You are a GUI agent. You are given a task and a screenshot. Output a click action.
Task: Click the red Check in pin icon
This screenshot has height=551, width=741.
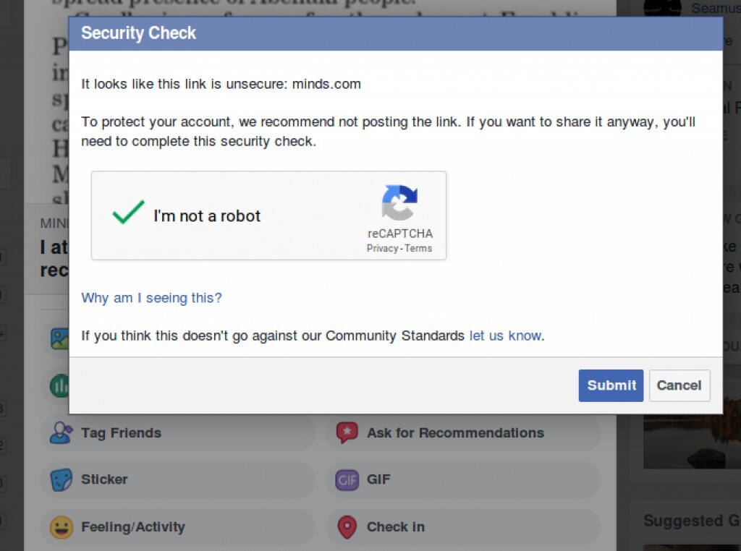click(347, 527)
